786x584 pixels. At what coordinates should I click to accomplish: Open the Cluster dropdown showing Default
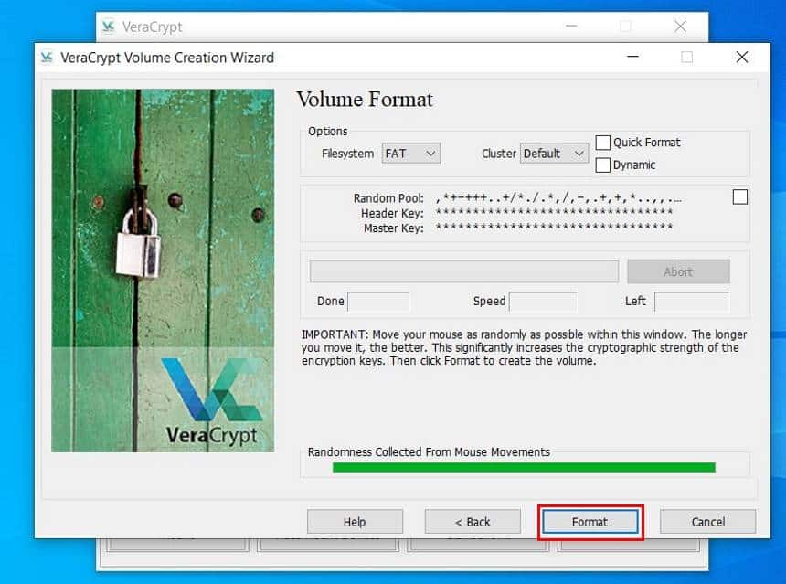554,154
